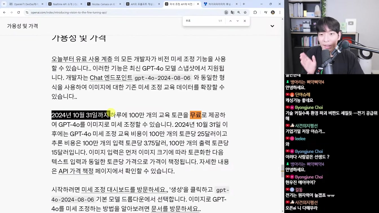Screen dimensions: 379x213
Task: Click the find-in-page search icon in address bar
Action: click(226, 12)
